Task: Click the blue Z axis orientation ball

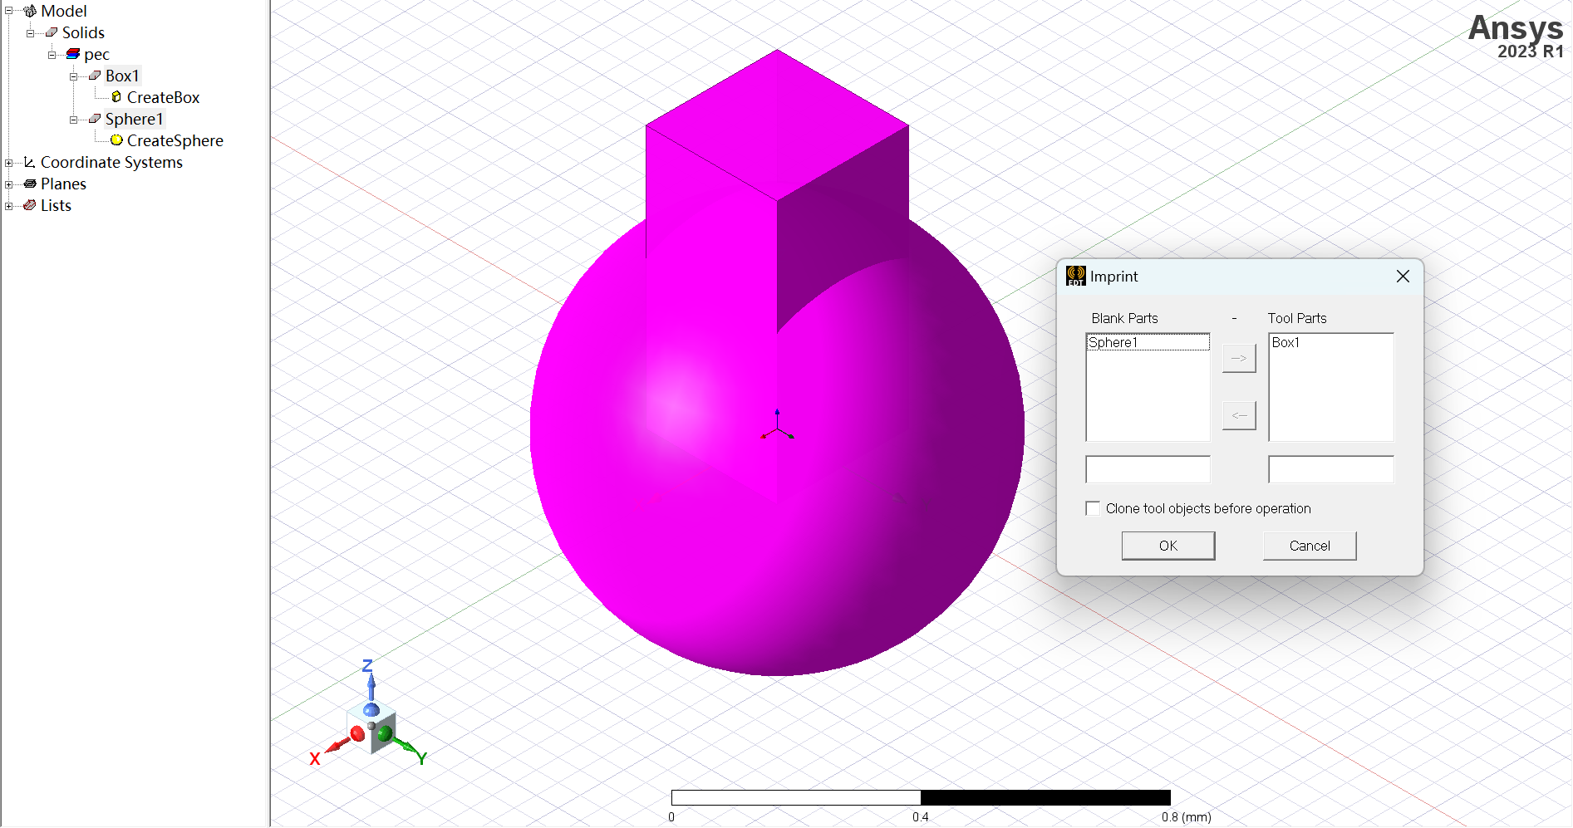Action: click(371, 710)
